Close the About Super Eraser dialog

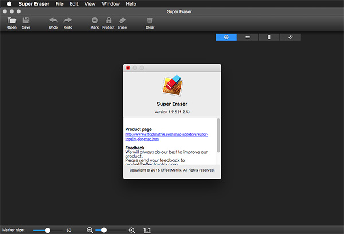128,68
